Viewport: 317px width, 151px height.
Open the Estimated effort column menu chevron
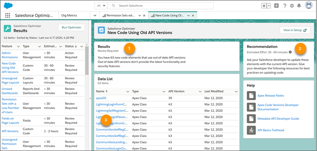(61, 46)
